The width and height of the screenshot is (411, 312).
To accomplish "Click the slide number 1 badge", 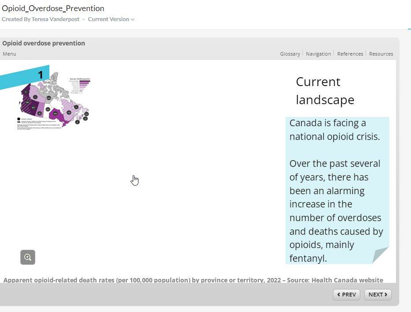I will click(41, 75).
